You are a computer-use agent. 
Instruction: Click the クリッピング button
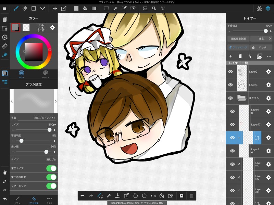[x=238, y=47]
